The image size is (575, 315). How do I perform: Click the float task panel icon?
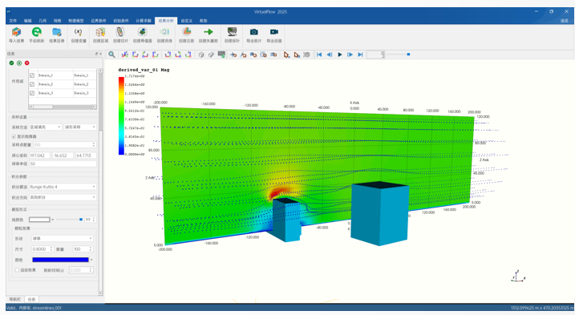click(96, 54)
